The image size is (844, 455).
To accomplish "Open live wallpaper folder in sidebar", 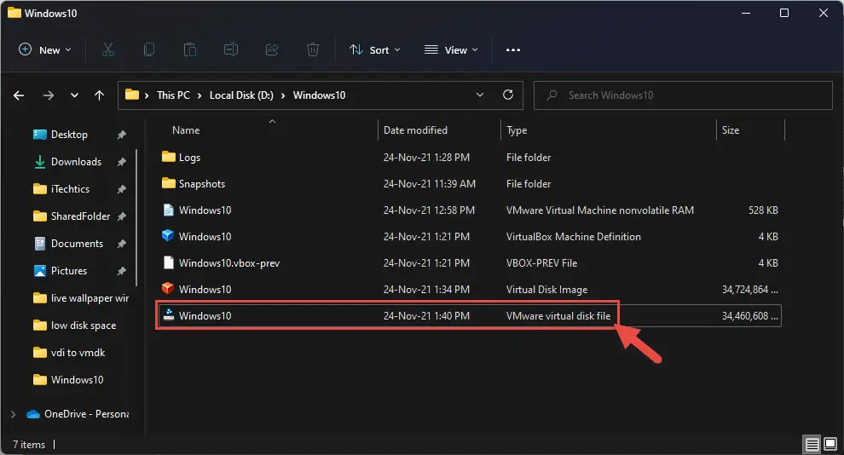I will point(90,298).
